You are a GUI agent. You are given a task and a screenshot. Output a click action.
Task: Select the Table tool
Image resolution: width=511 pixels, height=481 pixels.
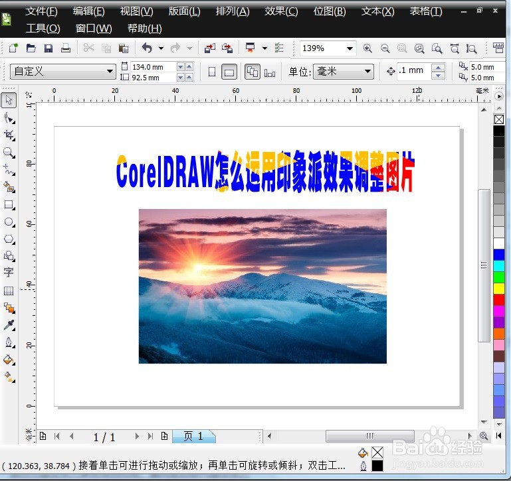[9, 291]
